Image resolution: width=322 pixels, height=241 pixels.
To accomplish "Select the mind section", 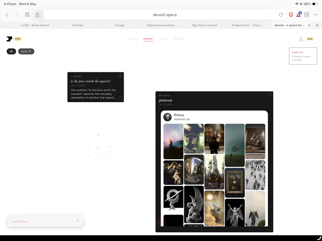I will pos(132,39).
